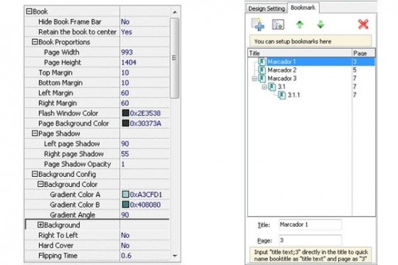This screenshot has width=398, height=265.
Task: Collapse the Page Shadow group
Action: [x=35, y=133]
